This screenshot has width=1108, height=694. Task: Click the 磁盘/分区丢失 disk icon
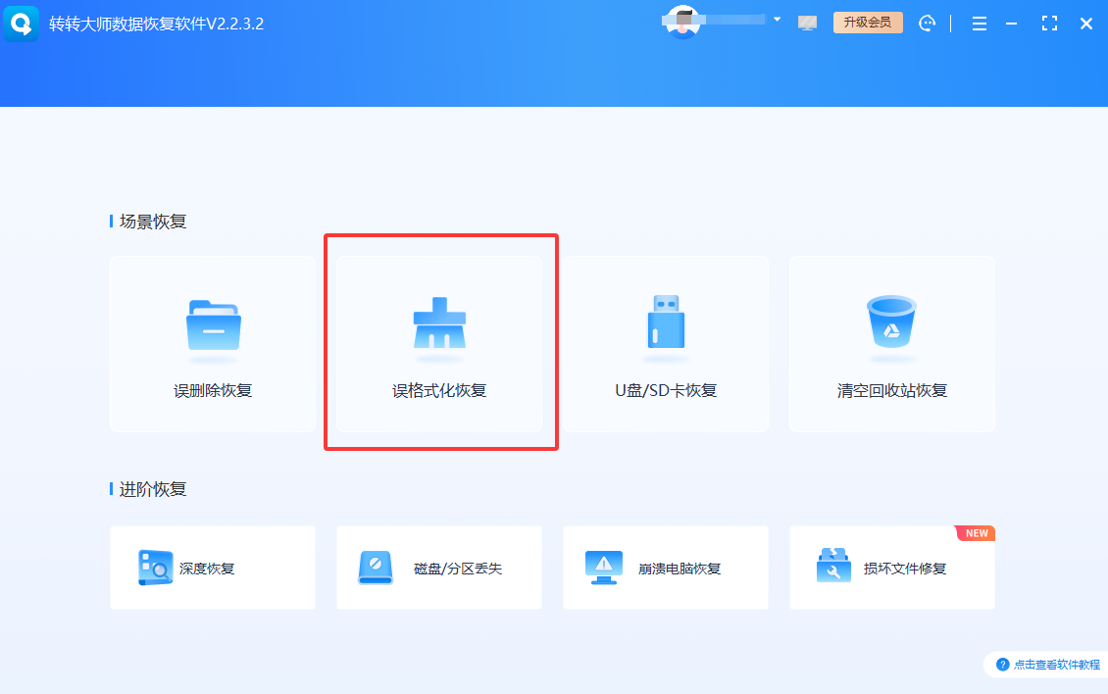pyautogui.click(x=376, y=568)
